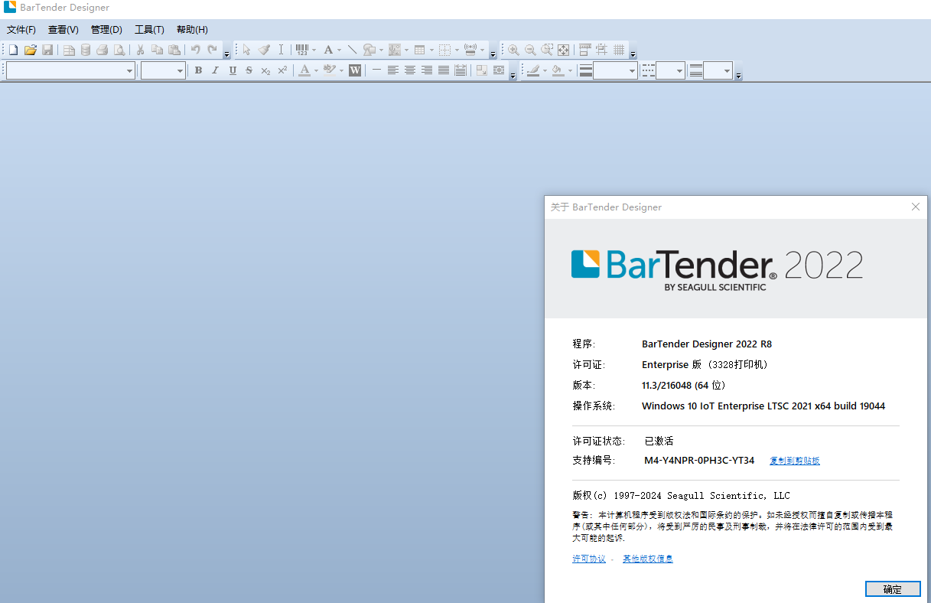Click the Paste clipboard icon
The width and height of the screenshot is (931, 603).
coord(174,50)
